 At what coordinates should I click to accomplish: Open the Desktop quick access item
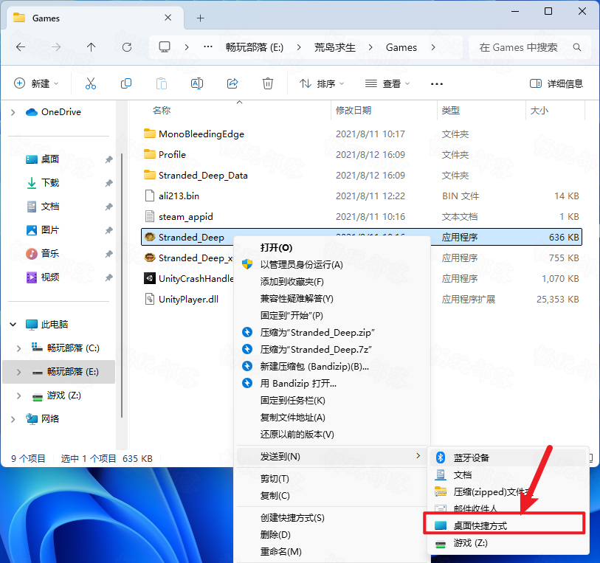pos(50,159)
